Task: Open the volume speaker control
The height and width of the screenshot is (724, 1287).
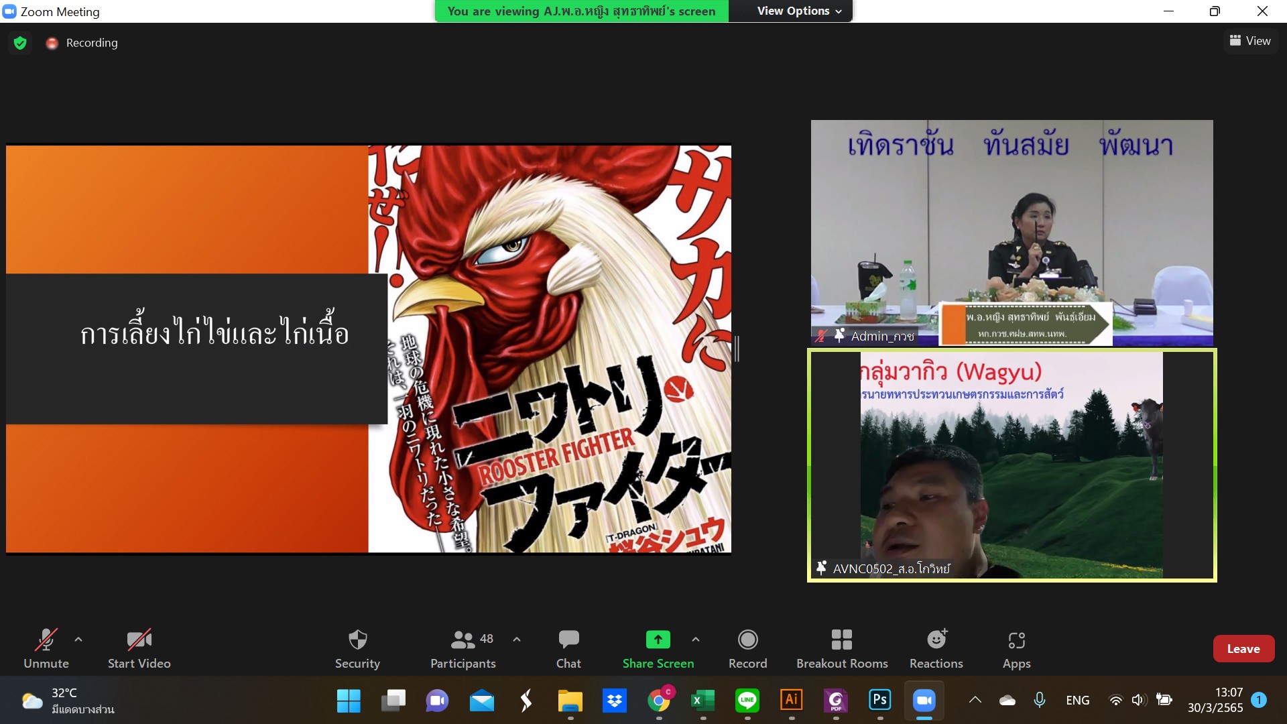Action: click(1139, 700)
